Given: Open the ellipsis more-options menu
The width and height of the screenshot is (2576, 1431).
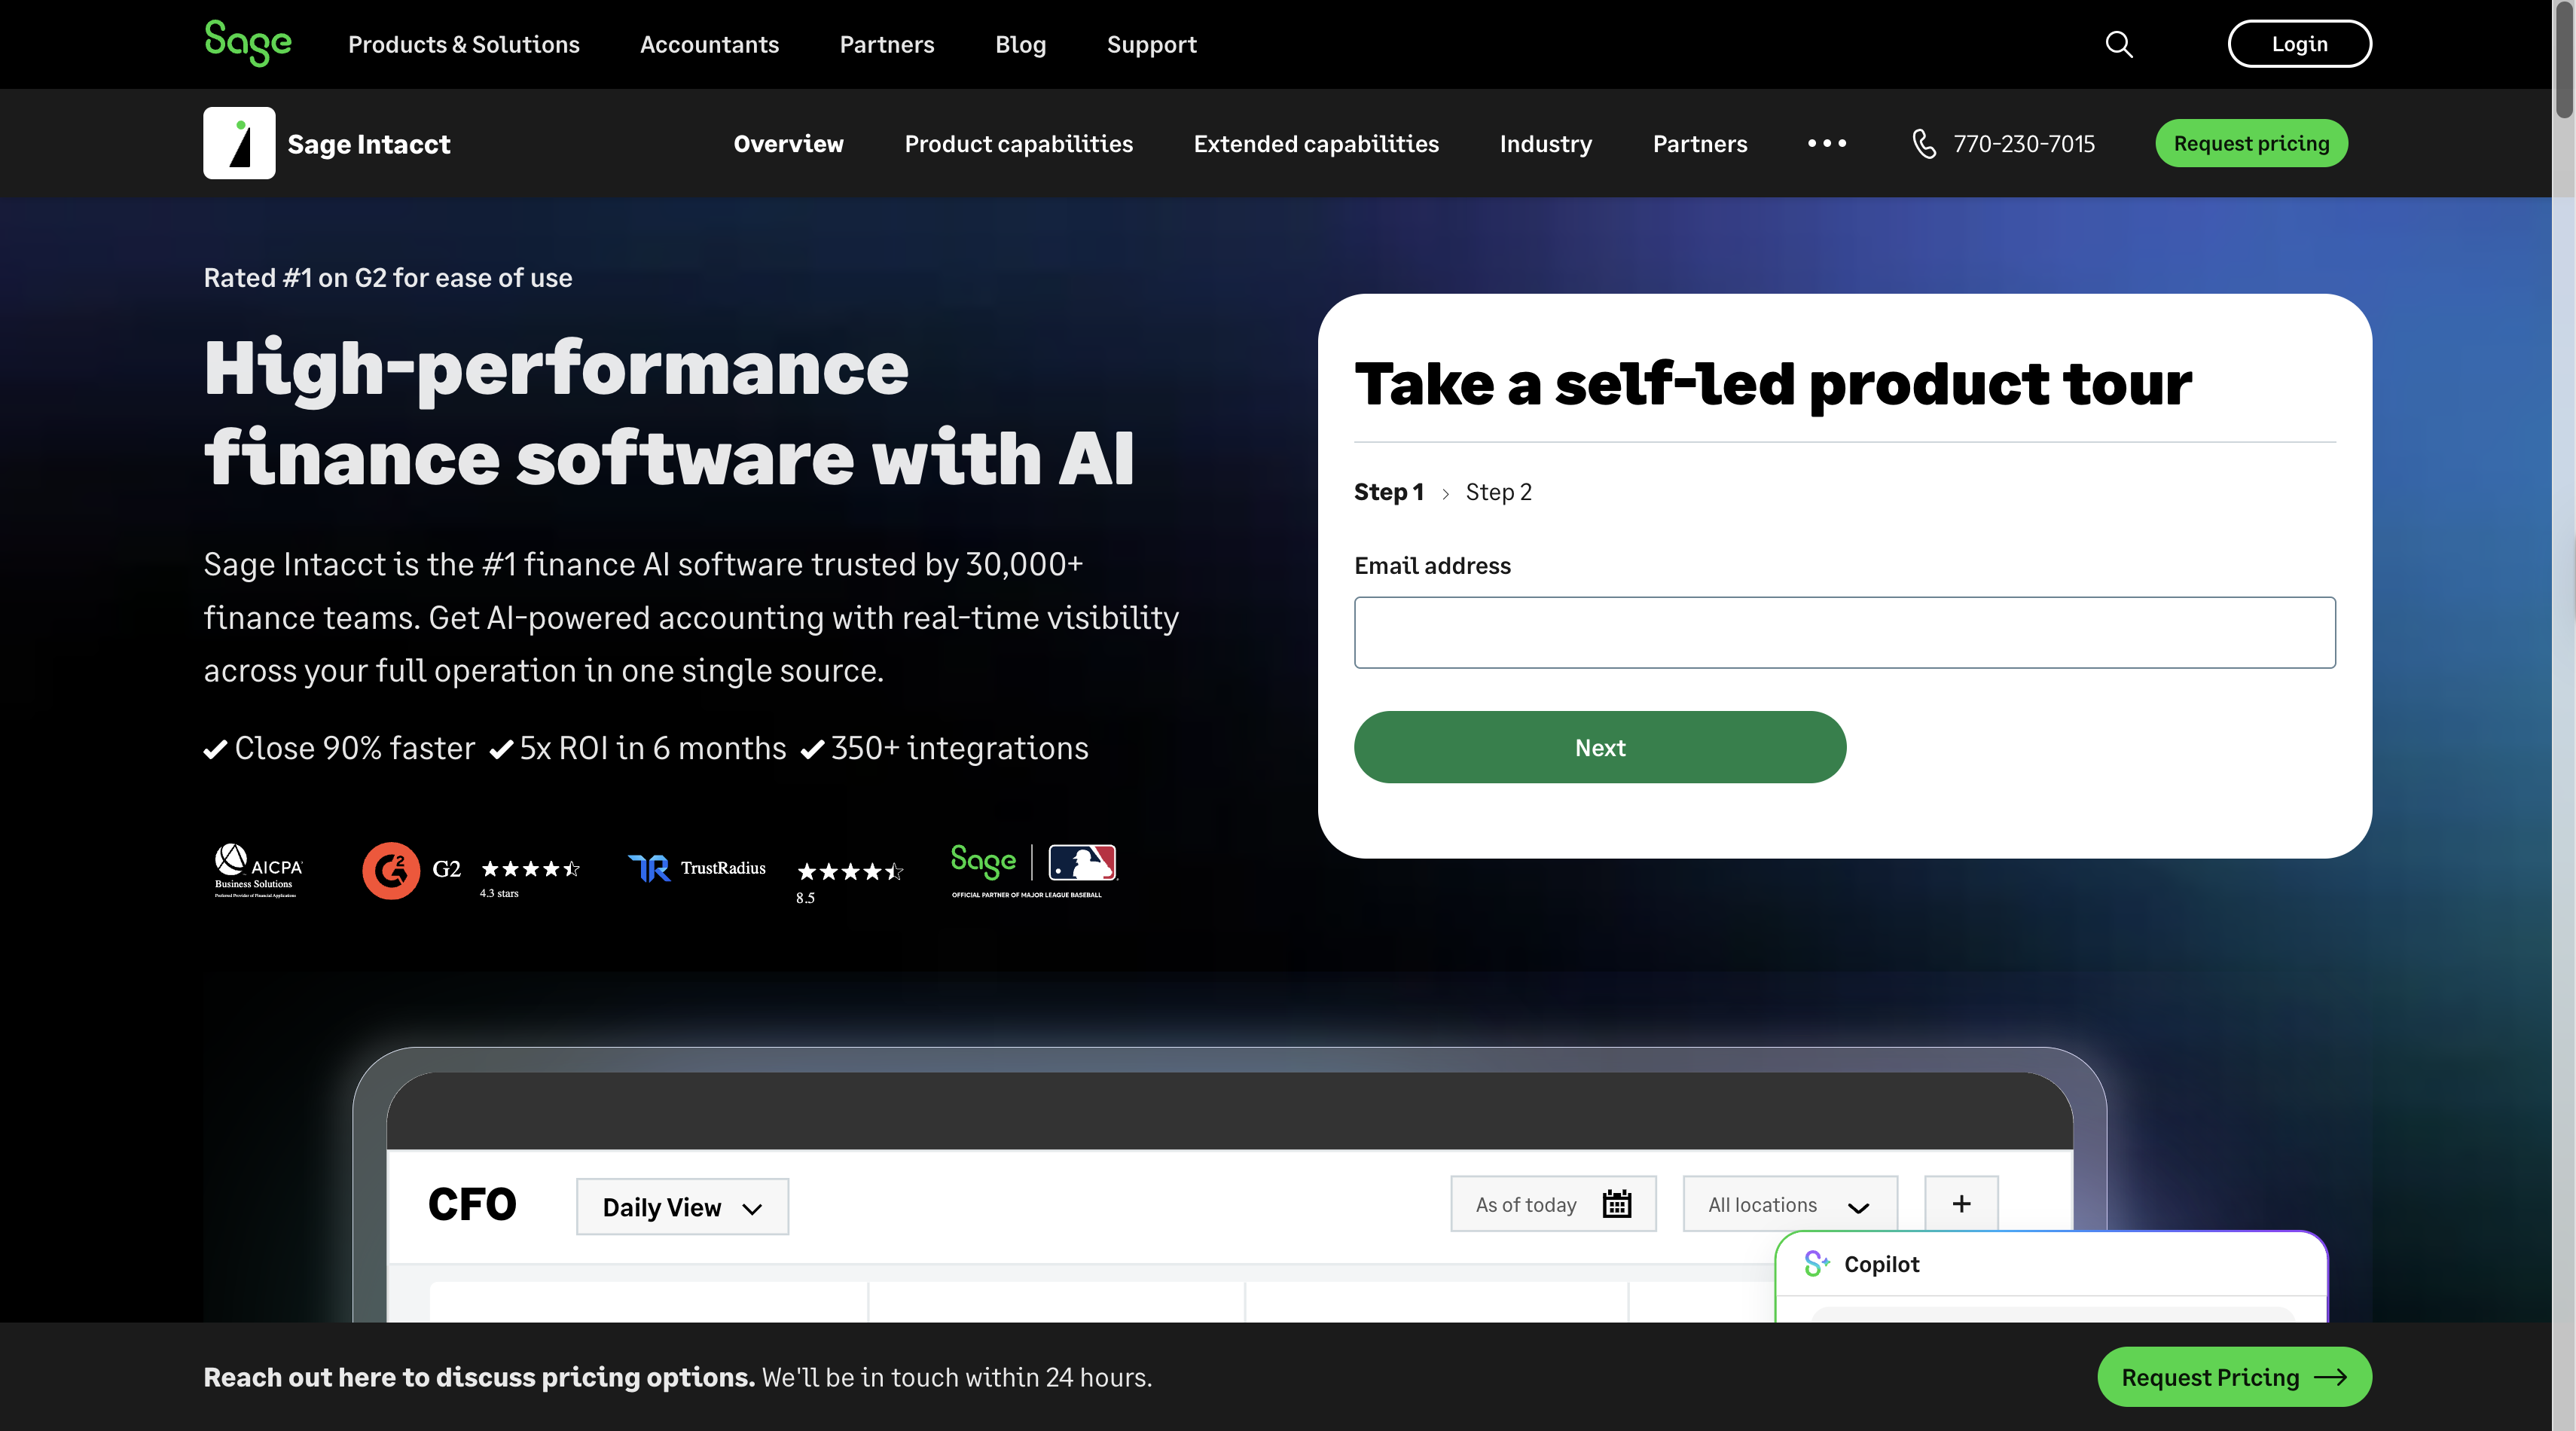Looking at the screenshot, I should point(1828,143).
